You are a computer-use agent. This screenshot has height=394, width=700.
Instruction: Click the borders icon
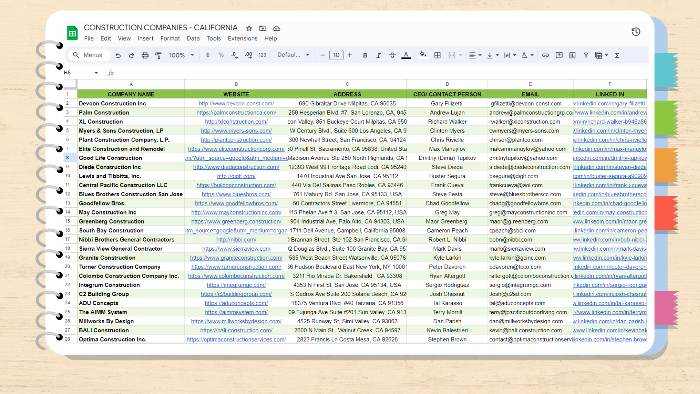coord(437,55)
